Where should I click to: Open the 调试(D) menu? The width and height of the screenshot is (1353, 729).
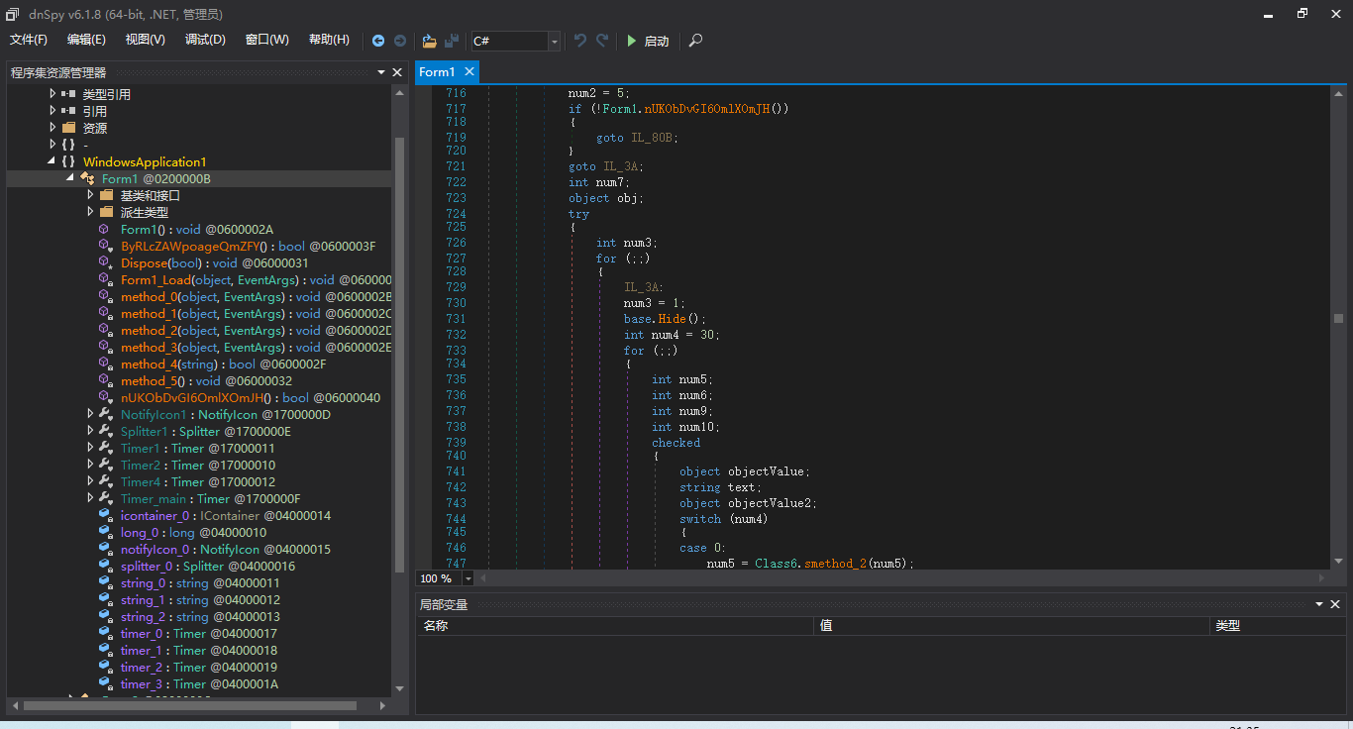tap(205, 40)
